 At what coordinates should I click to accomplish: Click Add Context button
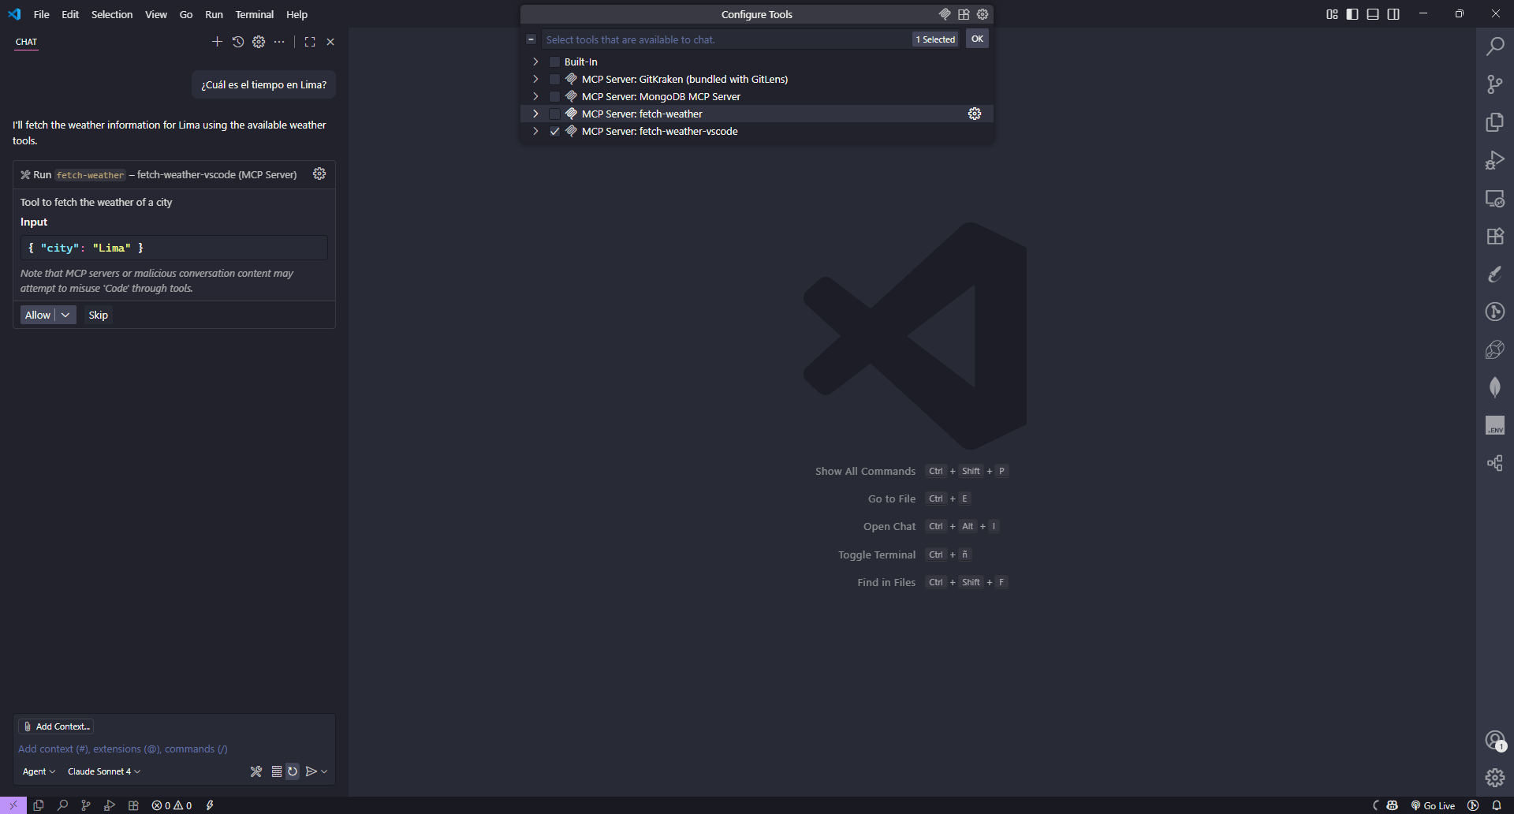pyautogui.click(x=56, y=726)
